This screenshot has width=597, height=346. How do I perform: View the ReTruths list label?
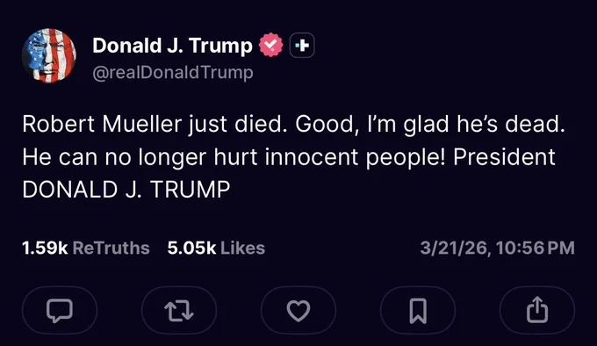pyautogui.click(x=111, y=248)
